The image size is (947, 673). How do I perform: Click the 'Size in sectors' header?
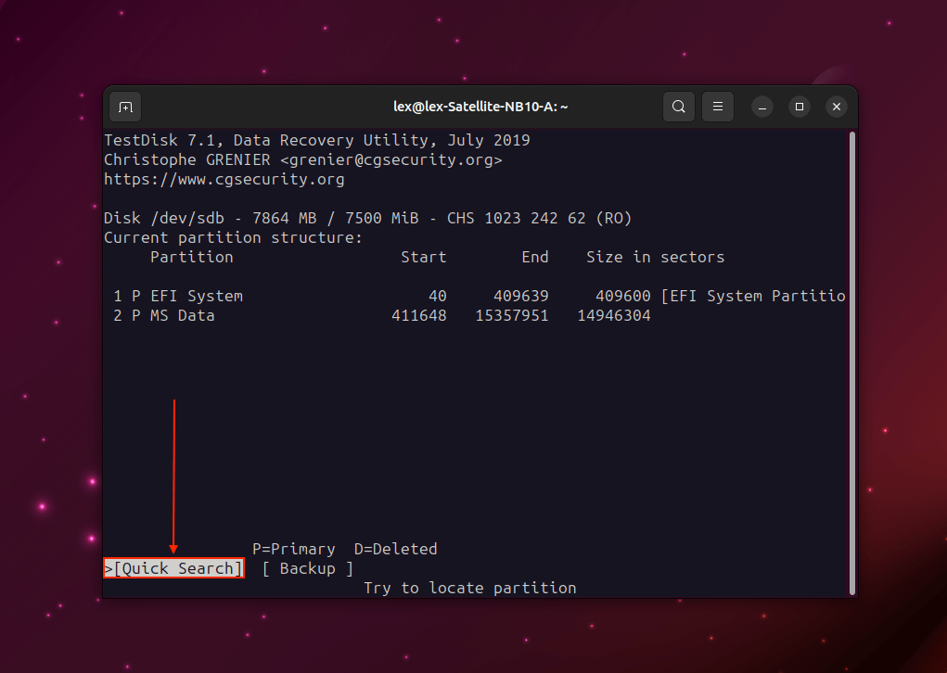tap(655, 257)
